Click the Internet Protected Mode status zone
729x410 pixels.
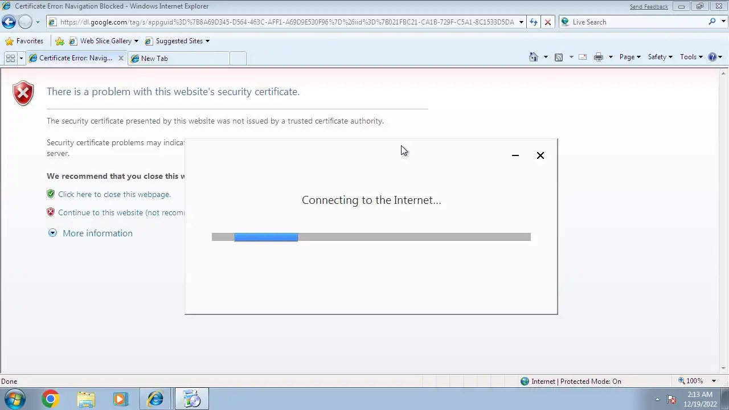(x=571, y=382)
